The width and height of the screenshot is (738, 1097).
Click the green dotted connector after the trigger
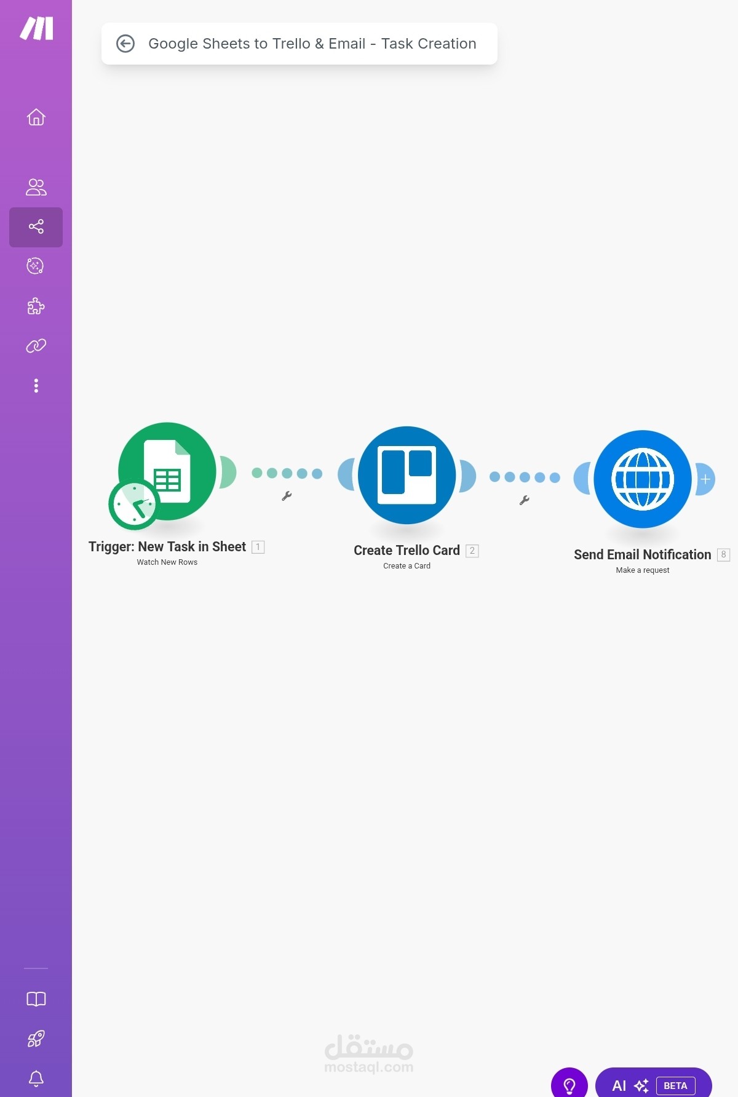click(x=287, y=473)
